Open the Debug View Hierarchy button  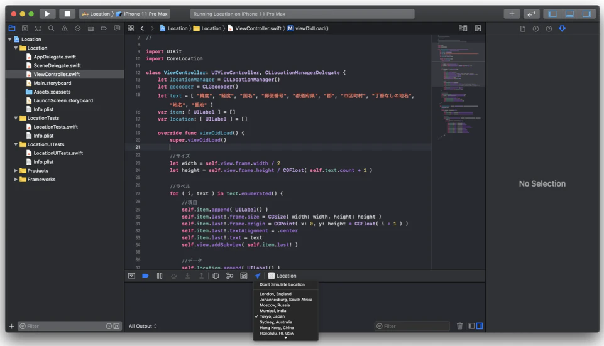click(x=216, y=276)
